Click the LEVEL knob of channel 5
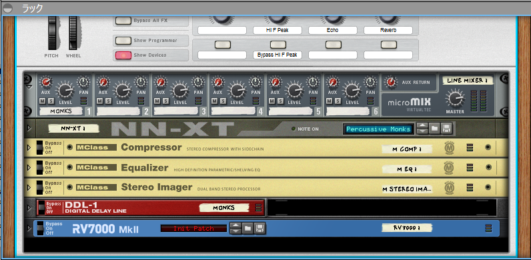The width and height of the screenshot is (531, 260). 294,91
